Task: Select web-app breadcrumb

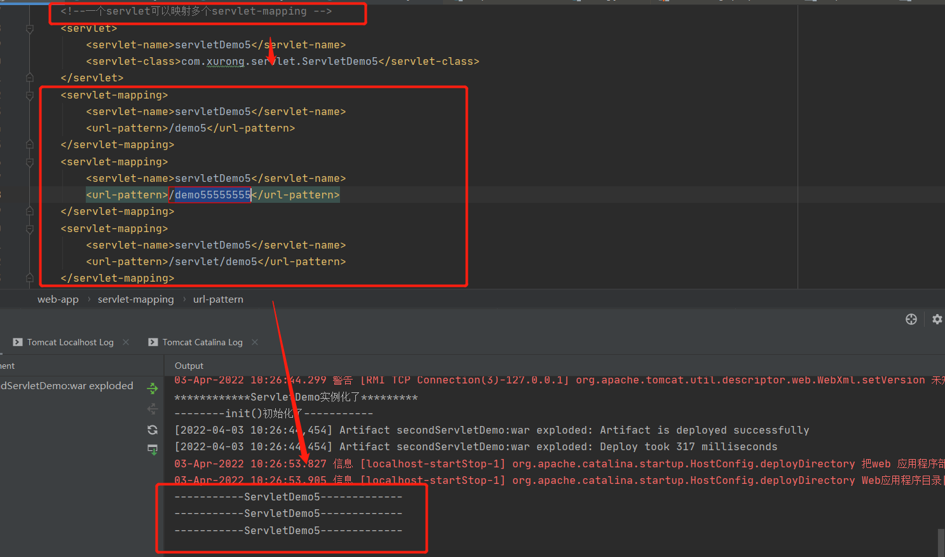Action: pos(58,299)
